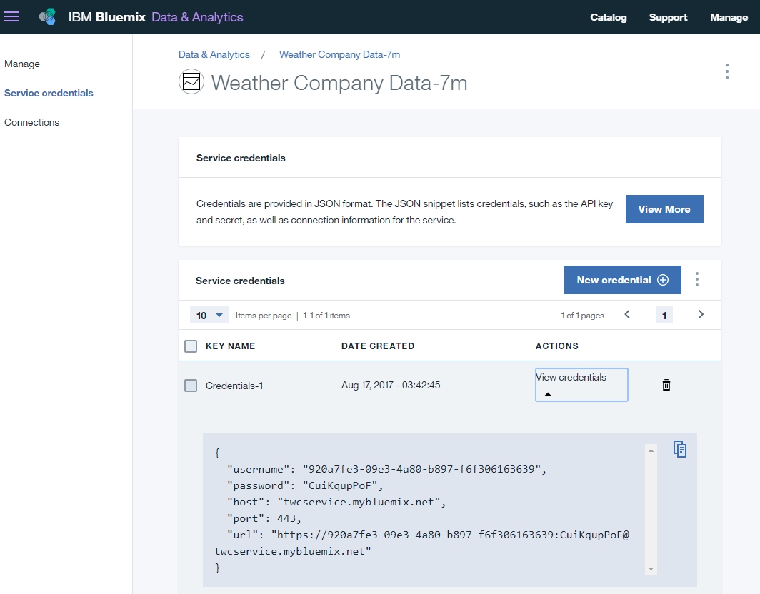
Task: Open the page-level three-dot overflow menu
Action: click(726, 71)
